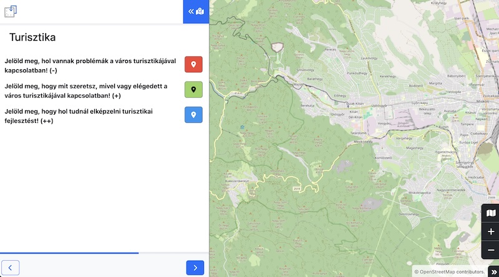
Task: Click the blue museum icon on the map
Action: click(x=242, y=127)
